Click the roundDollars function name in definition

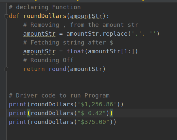45,16
